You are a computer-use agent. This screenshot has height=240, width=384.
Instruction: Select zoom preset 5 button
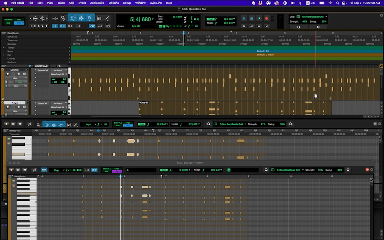pyautogui.click(x=46, y=26)
